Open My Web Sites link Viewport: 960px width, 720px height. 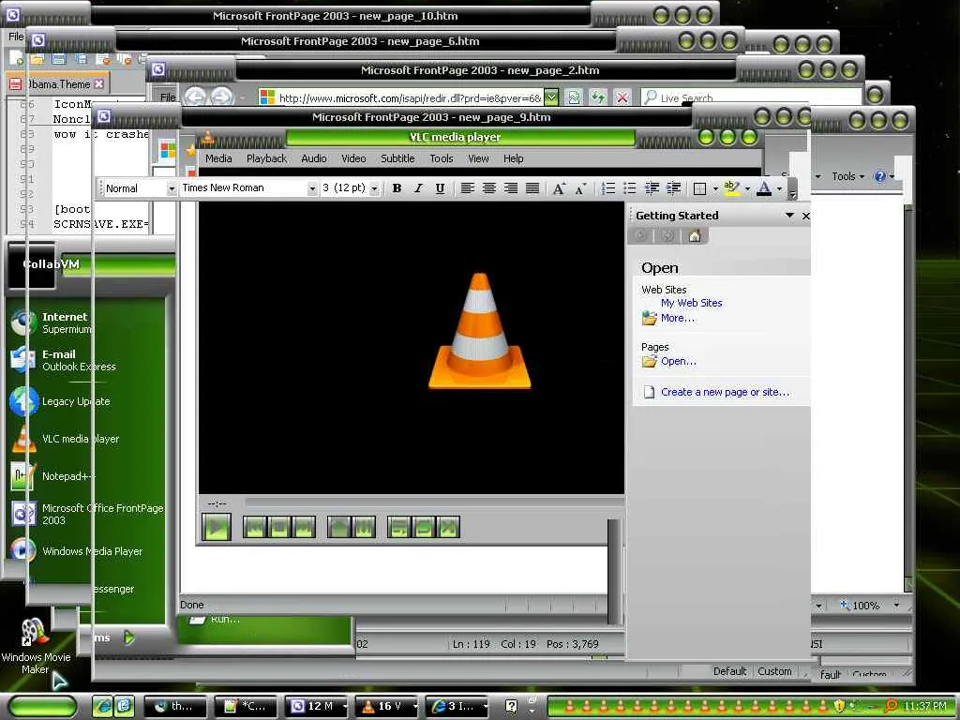(x=691, y=303)
